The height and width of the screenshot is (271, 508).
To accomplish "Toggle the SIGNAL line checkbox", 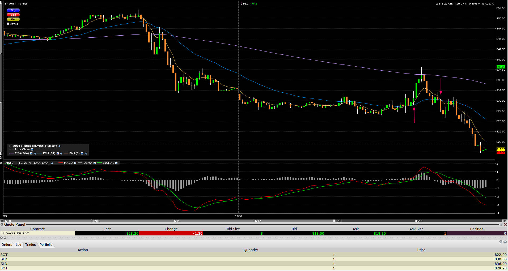I will pos(116,163).
